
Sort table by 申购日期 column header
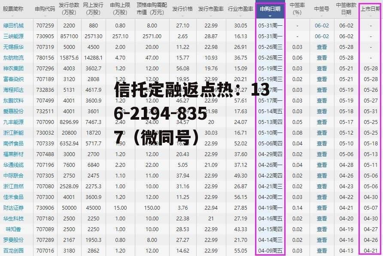coord(270,9)
